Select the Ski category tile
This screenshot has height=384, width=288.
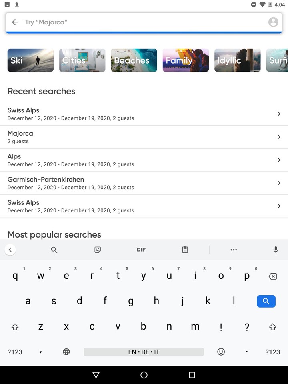(30, 60)
